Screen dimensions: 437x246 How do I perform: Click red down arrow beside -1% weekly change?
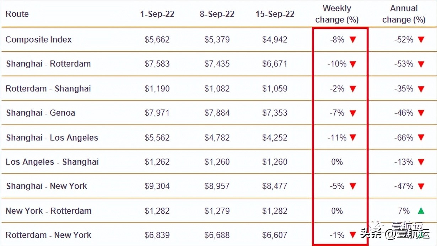352,235
